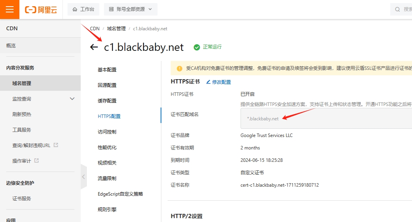This screenshot has width=412, height=222.
Task: Expand the 监控查询 sidebar chevron
Action: [x=72, y=99]
